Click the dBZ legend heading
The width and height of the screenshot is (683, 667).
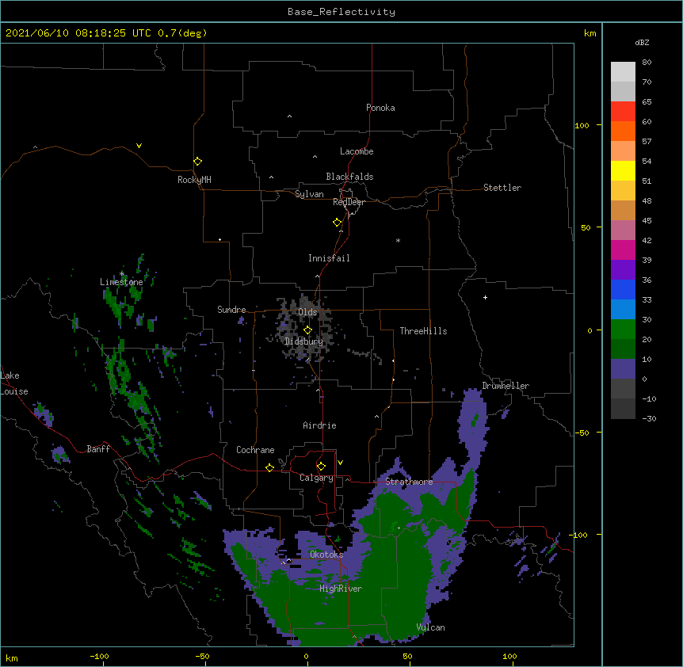click(642, 42)
